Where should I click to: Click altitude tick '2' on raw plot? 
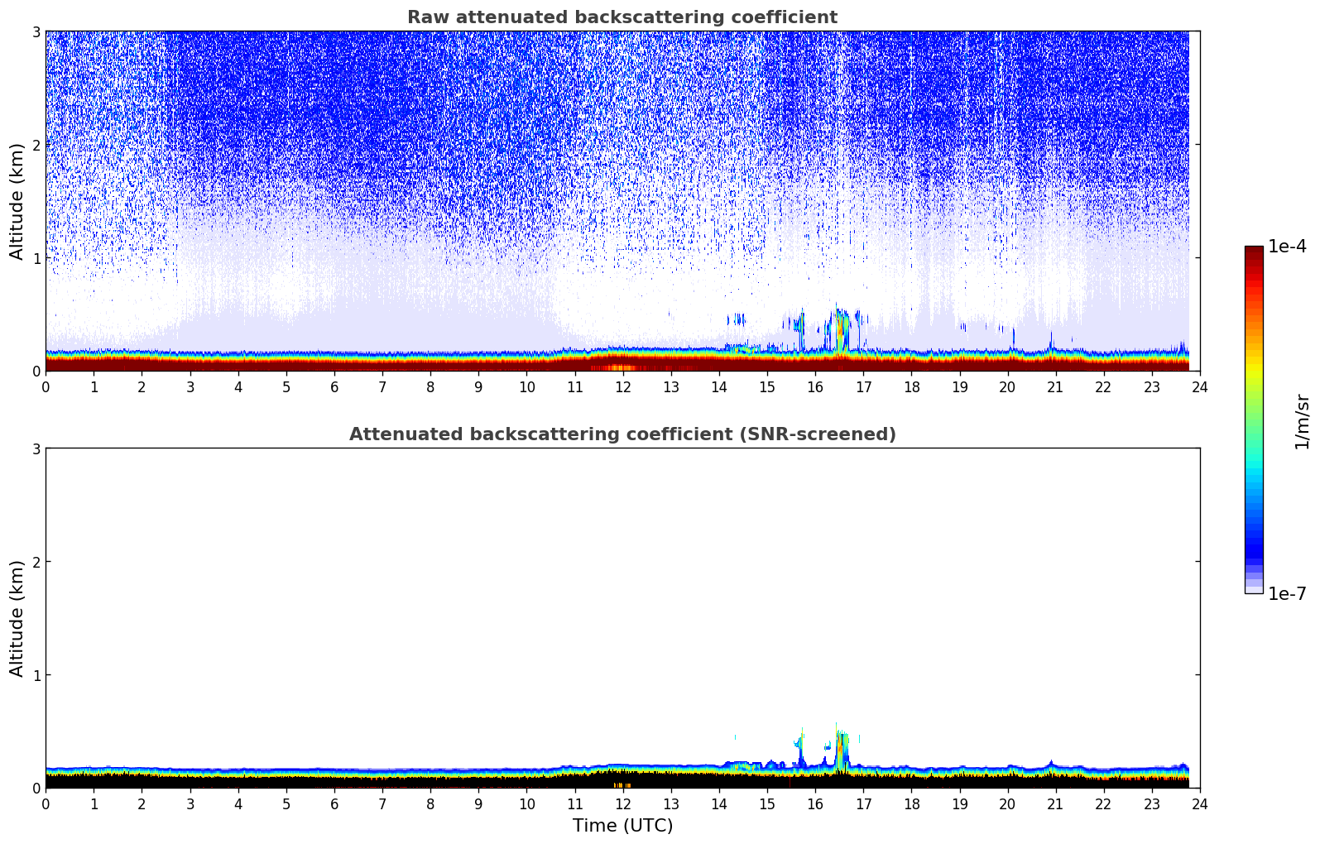click(36, 145)
